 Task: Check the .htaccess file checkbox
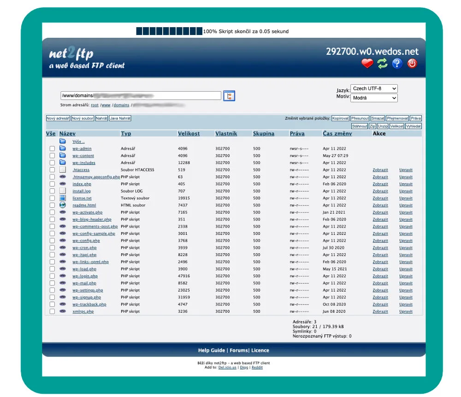[53, 170]
